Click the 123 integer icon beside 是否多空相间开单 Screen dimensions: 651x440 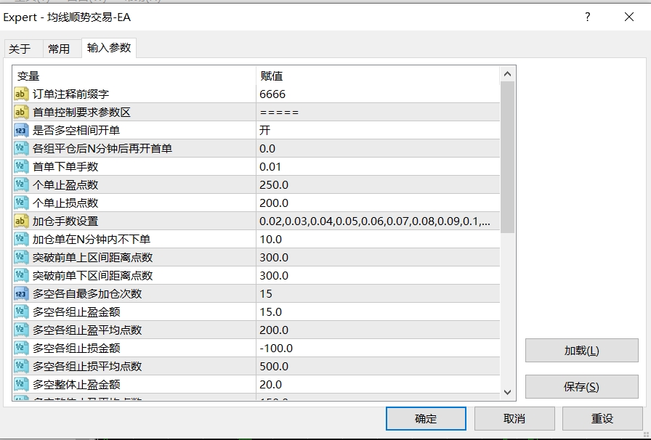tap(20, 130)
